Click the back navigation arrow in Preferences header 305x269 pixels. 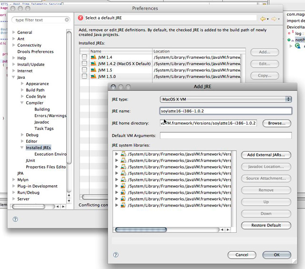[x=263, y=19]
